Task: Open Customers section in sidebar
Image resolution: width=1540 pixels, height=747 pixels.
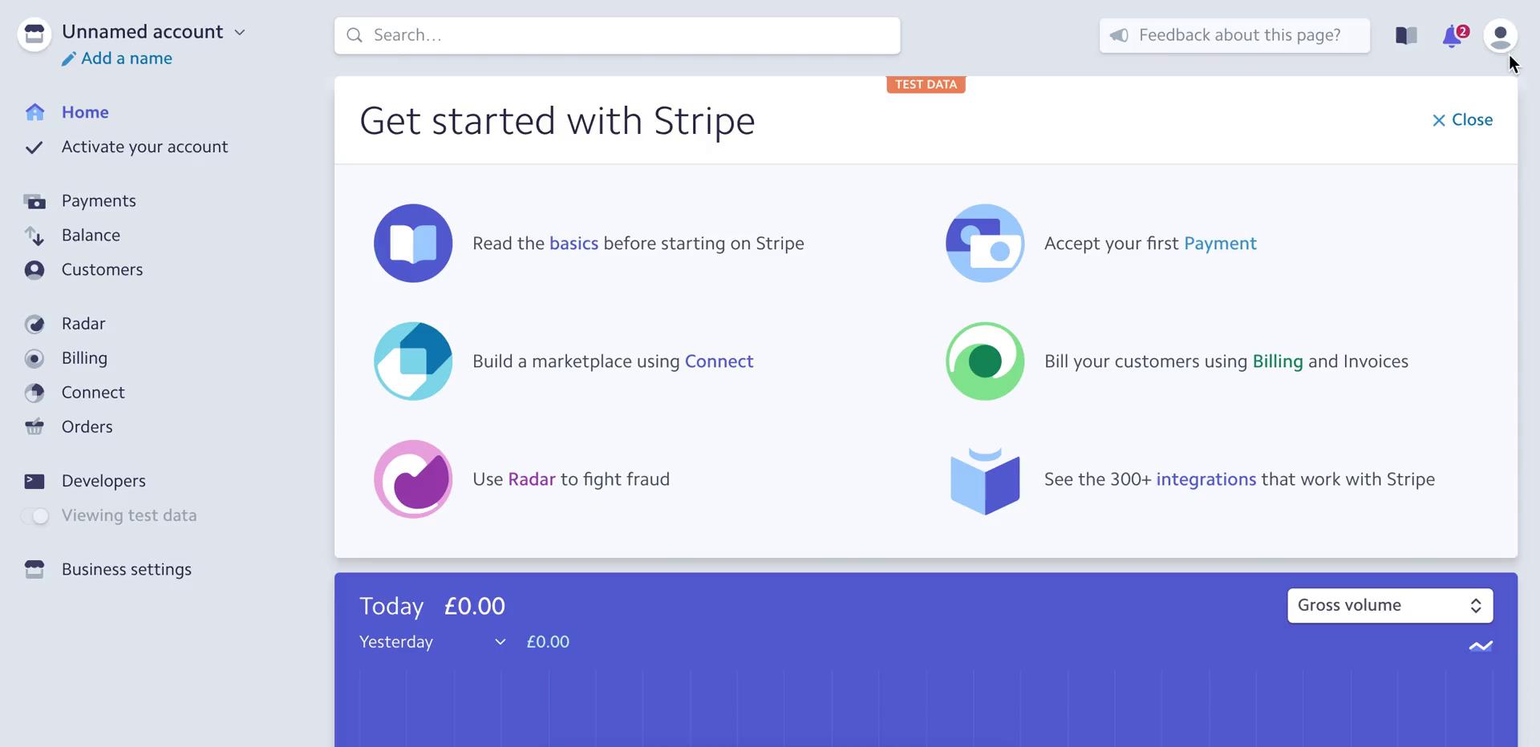Action: [102, 270]
